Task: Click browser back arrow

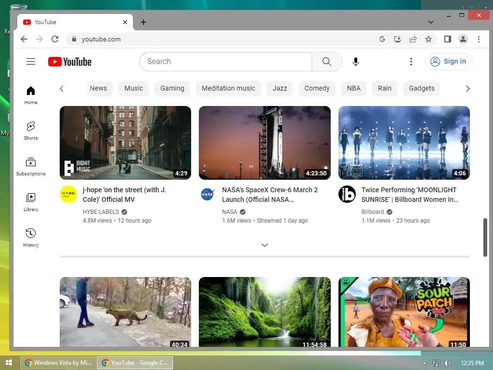Action: pyautogui.click(x=24, y=39)
